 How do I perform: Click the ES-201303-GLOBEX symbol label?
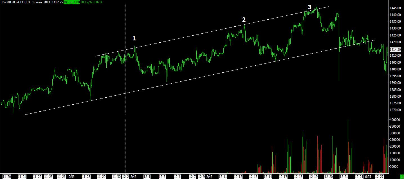click(x=15, y=2)
